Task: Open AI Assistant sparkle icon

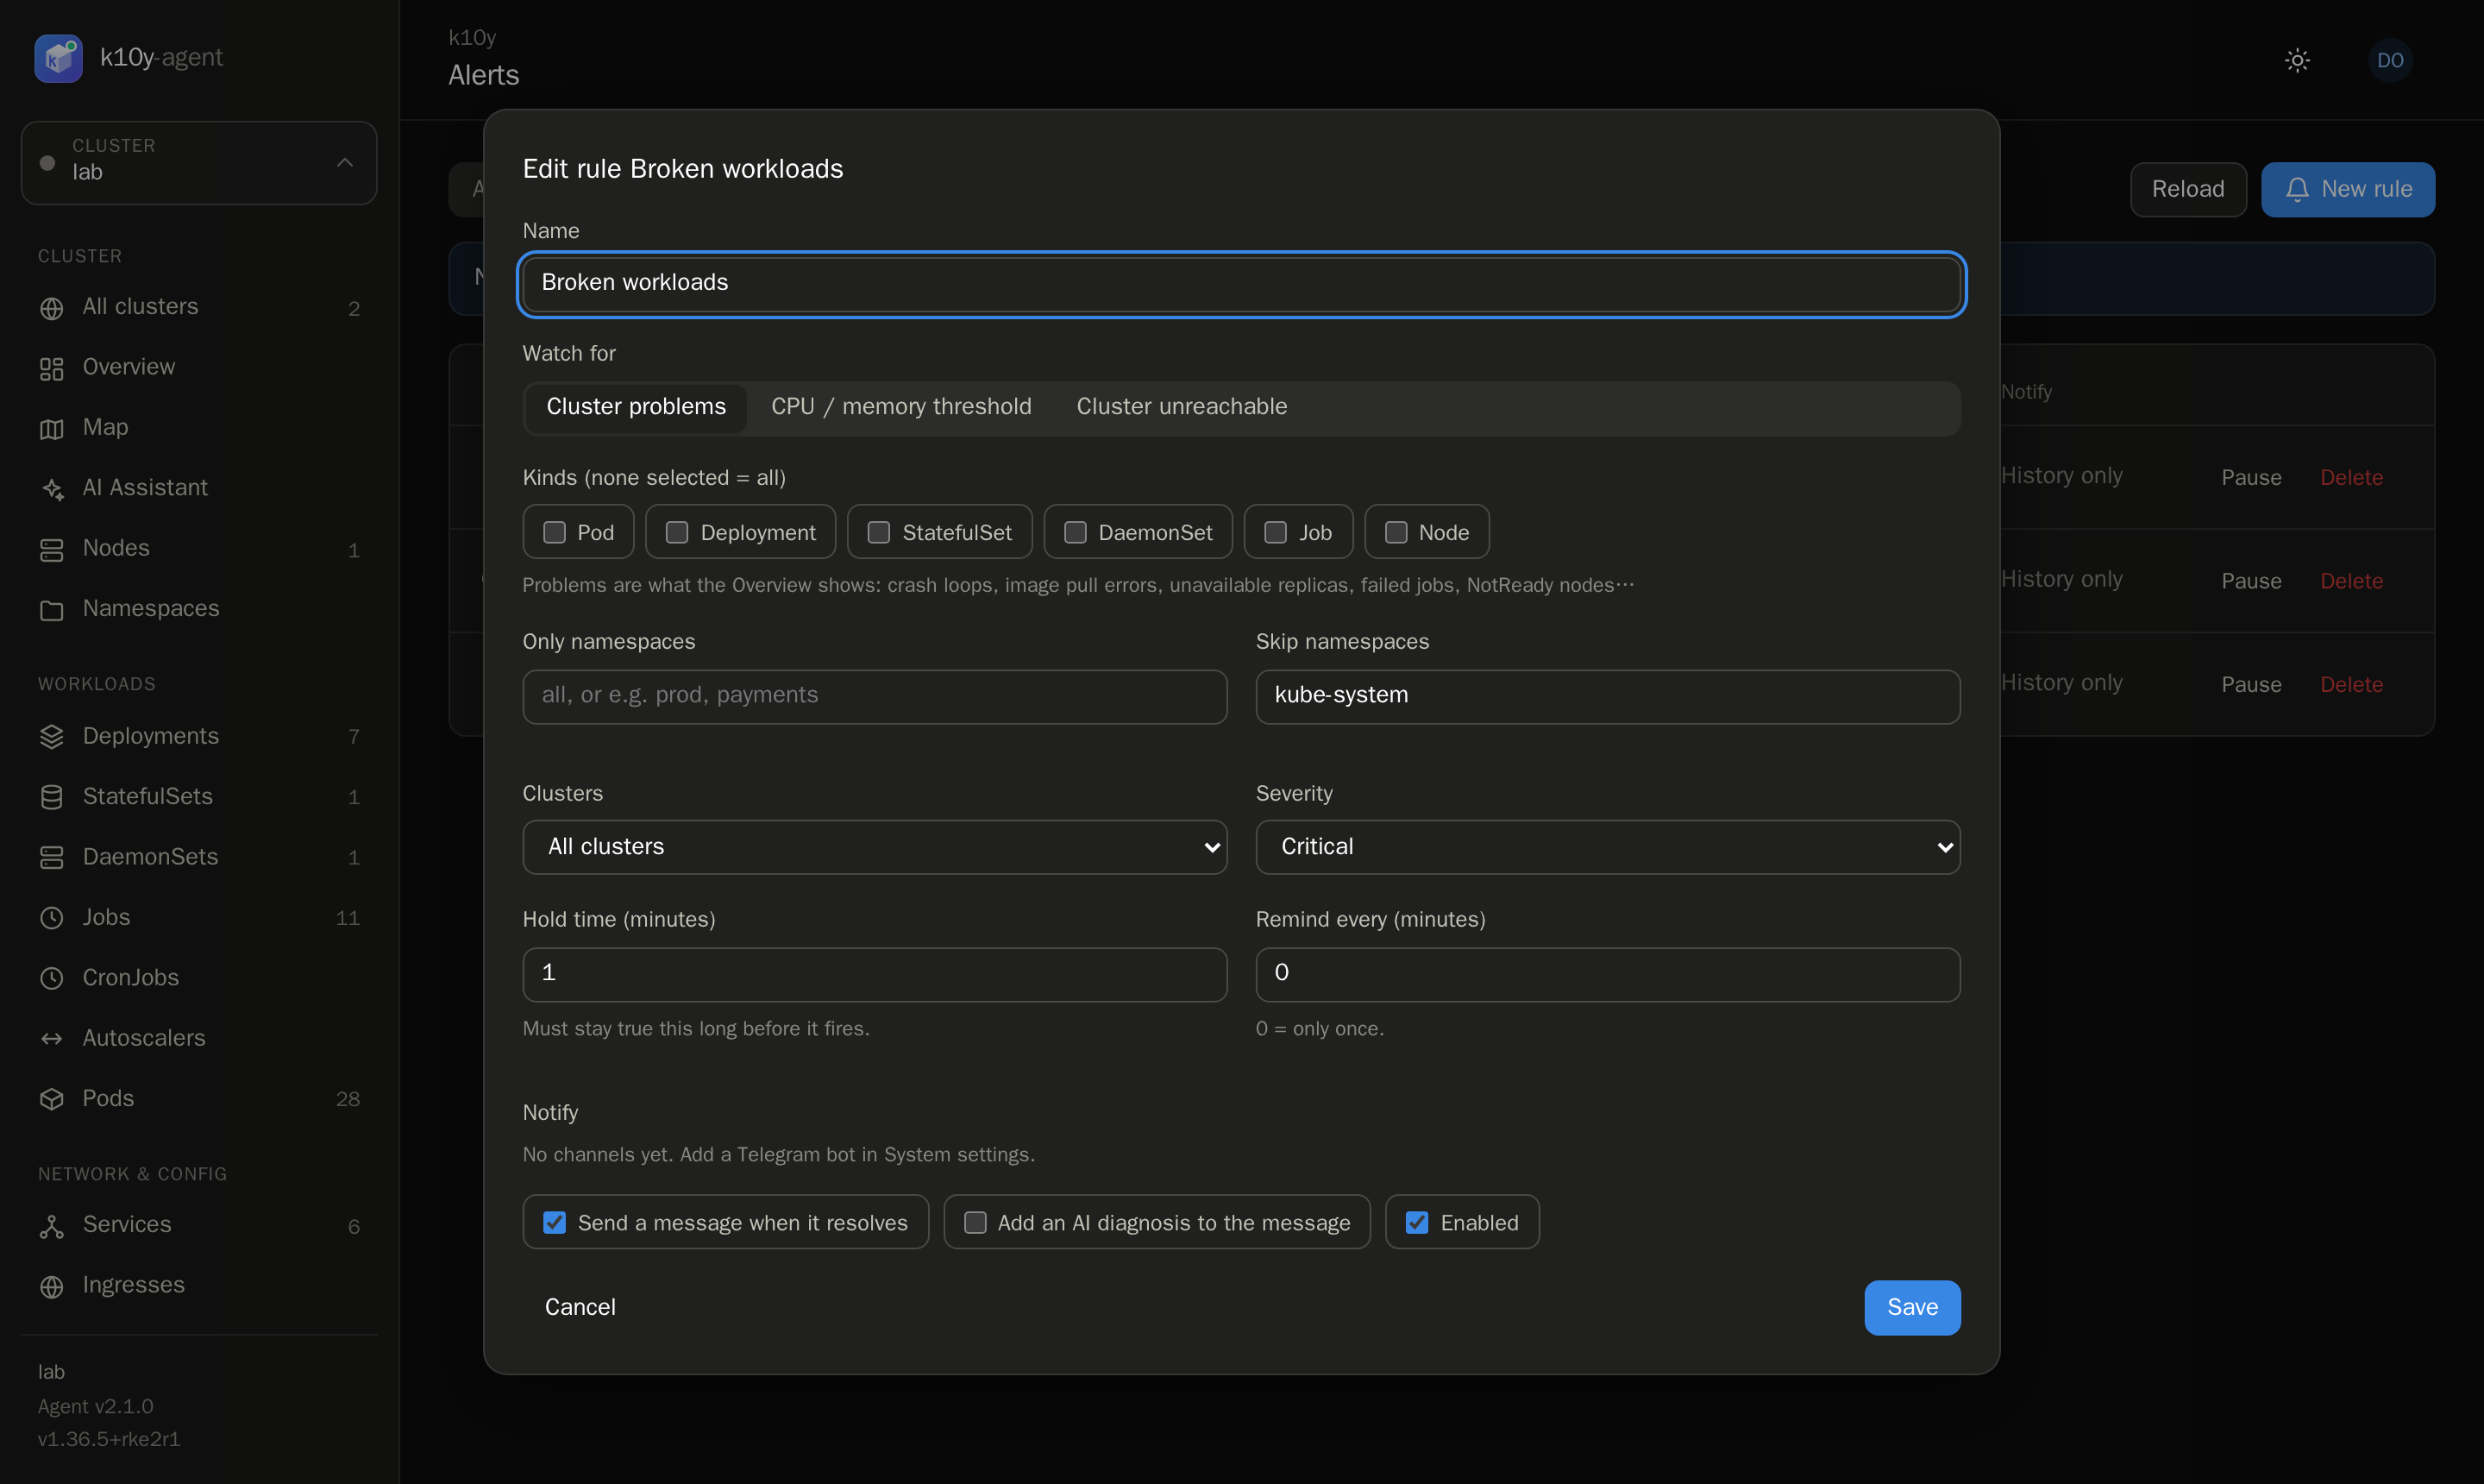Action: point(51,489)
